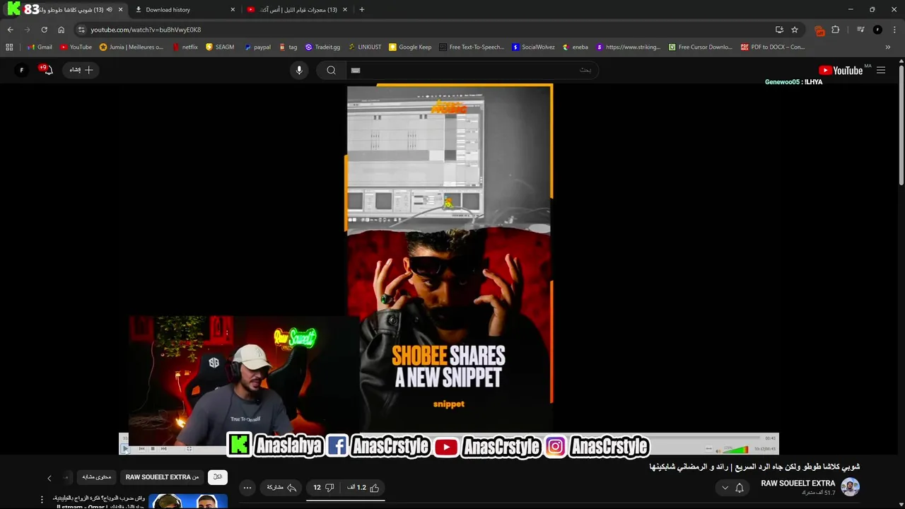This screenshot has height=509, width=905.
Task: Open the RAW SOUEELT EXTRA channel name link
Action: (x=798, y=484)
